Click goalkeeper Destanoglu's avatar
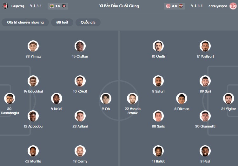 [10, 99]
